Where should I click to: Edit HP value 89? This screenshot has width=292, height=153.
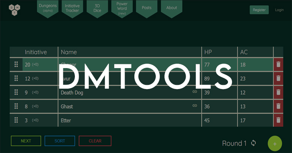click(207, 79)
